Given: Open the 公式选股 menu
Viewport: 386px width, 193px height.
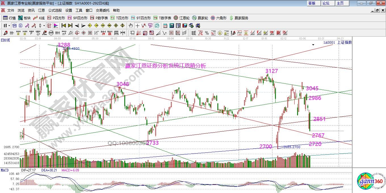Looking at the screenshot, I should point(55,10).
